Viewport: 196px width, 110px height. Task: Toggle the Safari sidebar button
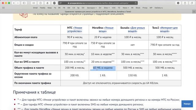(24, 3)
